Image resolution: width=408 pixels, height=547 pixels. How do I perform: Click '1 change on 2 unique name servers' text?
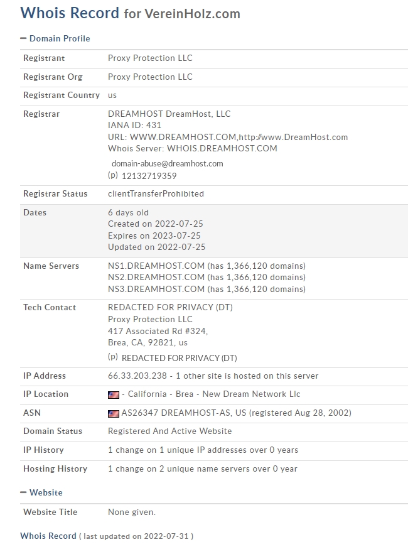point(178,469)
